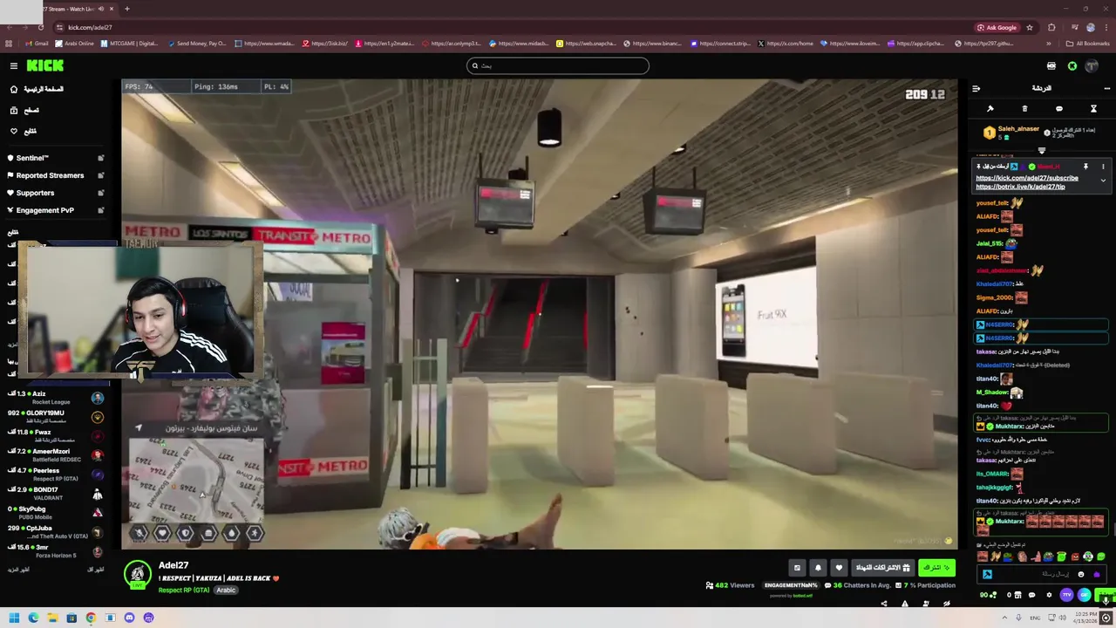Click the Adel27 channel name
The image size is (1116, 628).
click(174, 565)
